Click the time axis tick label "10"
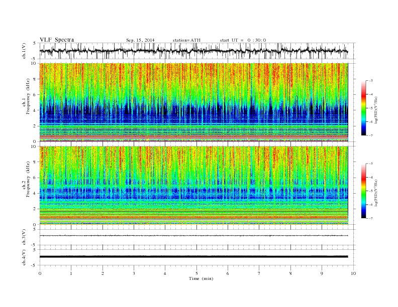The height and width of the screenshot is (307, 398). pyautogui.click(x=353, y=273)
